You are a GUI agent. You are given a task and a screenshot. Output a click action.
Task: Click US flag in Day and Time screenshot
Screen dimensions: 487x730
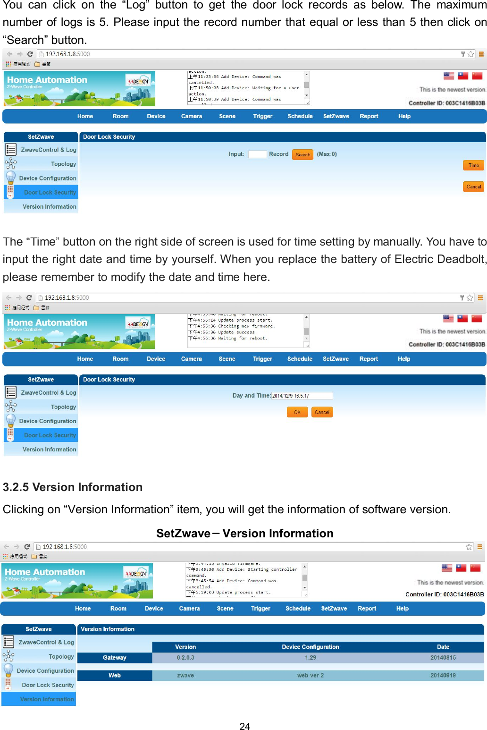(x=448, y=319)
